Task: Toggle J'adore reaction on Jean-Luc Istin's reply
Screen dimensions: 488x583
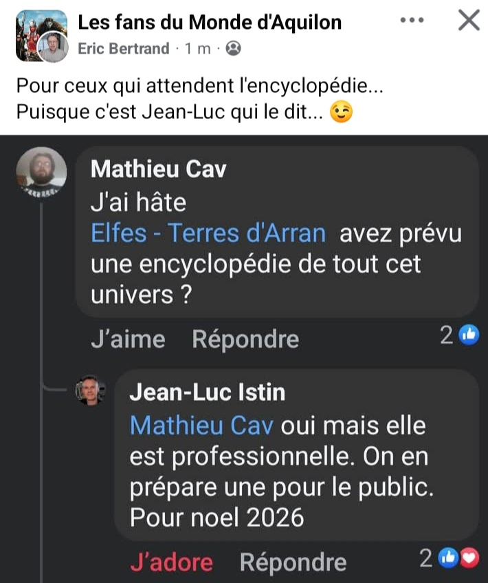Action: [171, 562]
